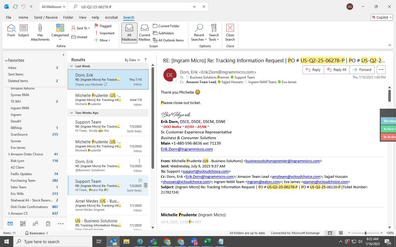This screenshot has width=396, height=247.
Task: Collapse the Last Week group
Action: [x=71, y=66]
